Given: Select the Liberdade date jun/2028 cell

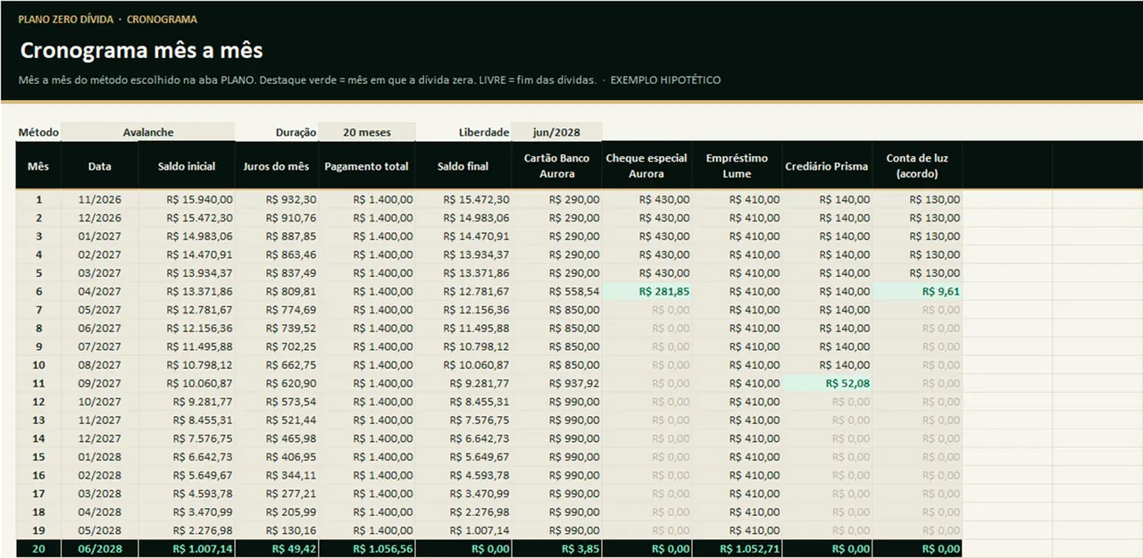Looking at the screenshot, I should (x=556, y=132).
